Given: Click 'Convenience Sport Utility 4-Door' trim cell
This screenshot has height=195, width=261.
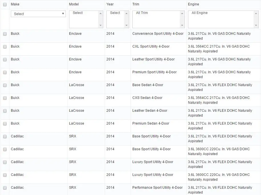Looking at the screenshot, I should click(x=158, y=34).
